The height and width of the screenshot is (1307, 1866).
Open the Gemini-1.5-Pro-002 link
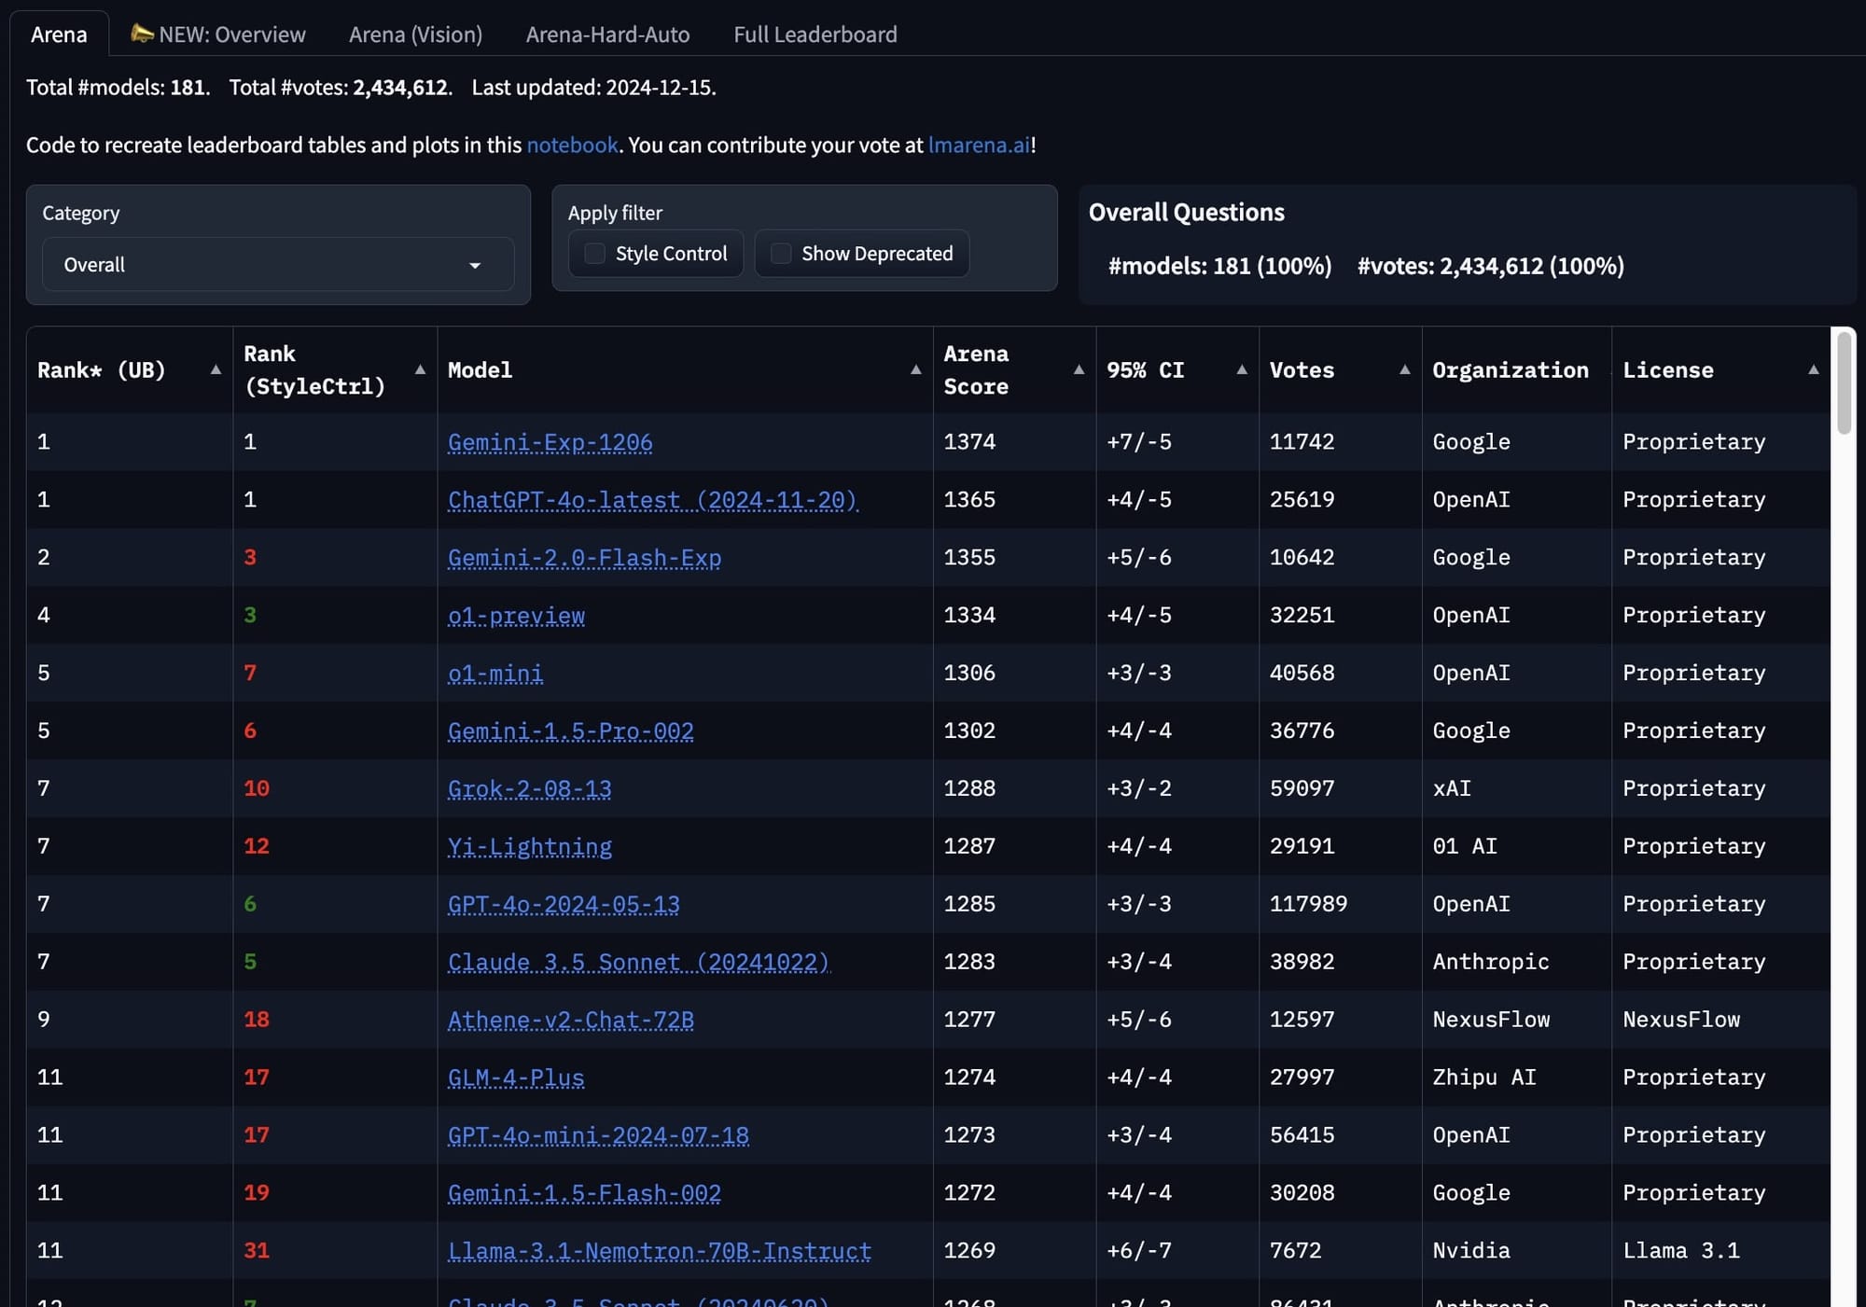pyautogui.click(x=570, y=731)
